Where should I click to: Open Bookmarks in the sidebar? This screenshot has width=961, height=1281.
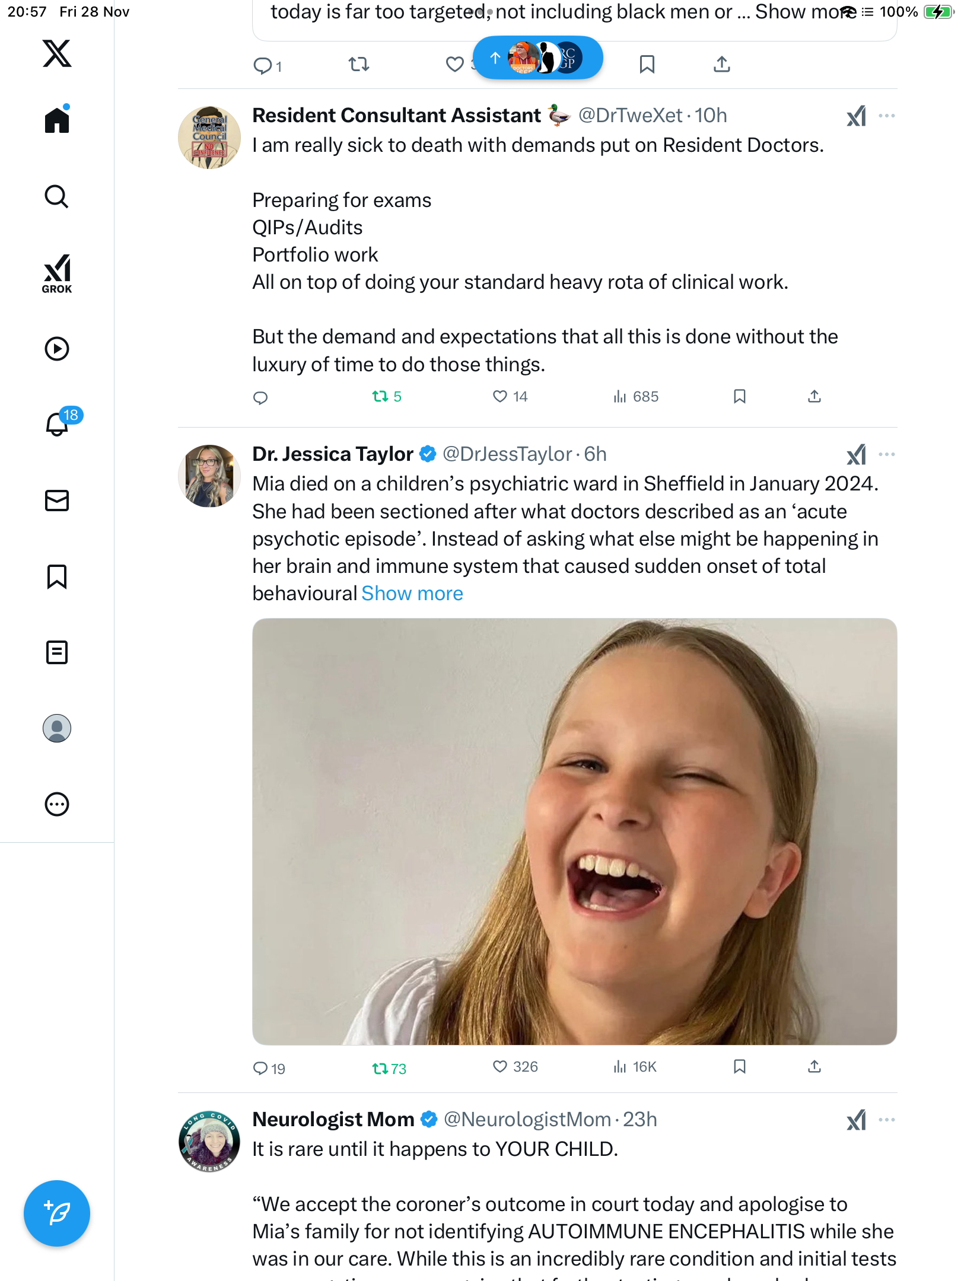pyautogui.click(x=57, y=576)
